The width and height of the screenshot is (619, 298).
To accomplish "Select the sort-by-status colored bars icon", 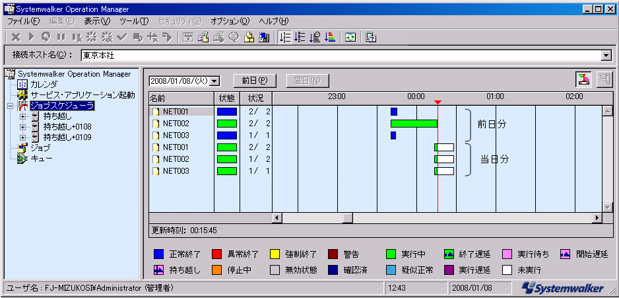I will tap(330, 37).
